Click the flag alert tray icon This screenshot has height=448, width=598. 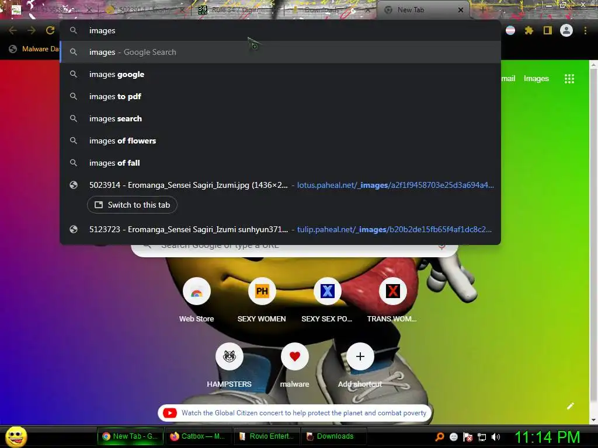click(468, 437)
